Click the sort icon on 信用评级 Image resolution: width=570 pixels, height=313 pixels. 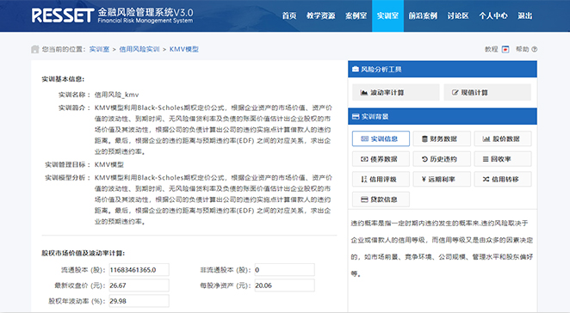pos(364,180)
